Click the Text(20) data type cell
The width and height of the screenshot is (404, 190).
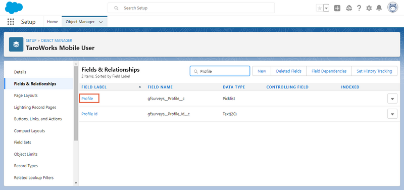(230, 114)
